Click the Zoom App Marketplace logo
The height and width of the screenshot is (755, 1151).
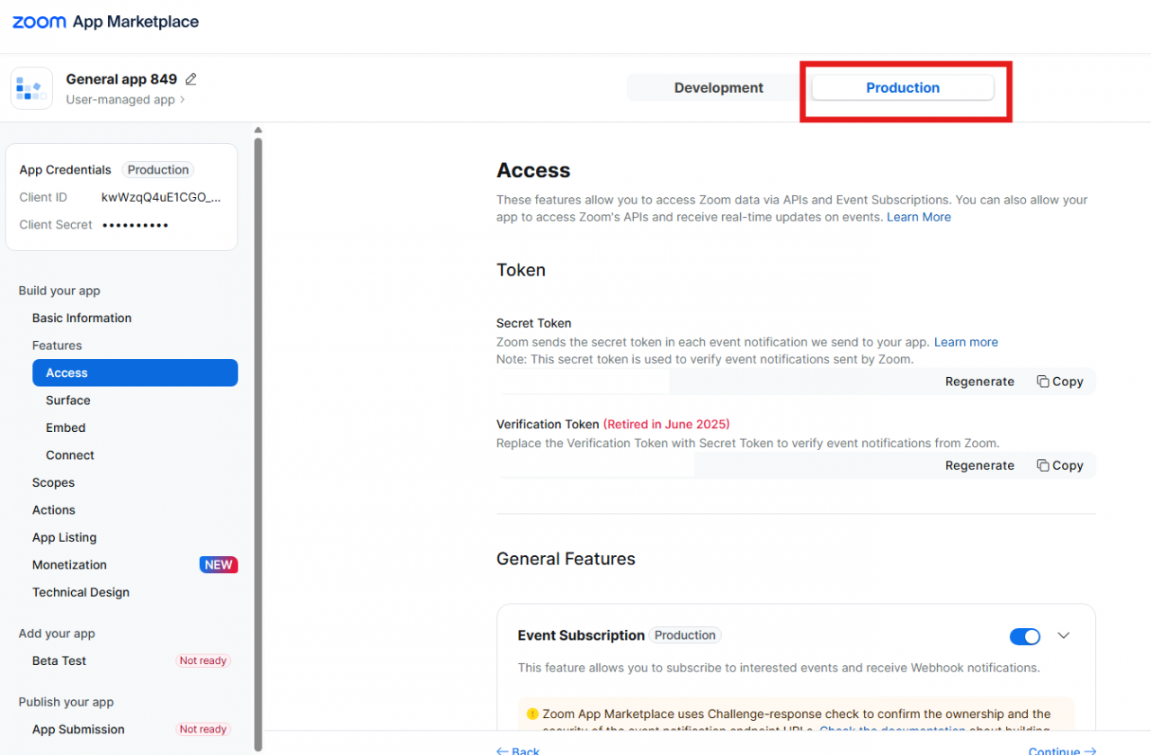[x=105, y=22]
